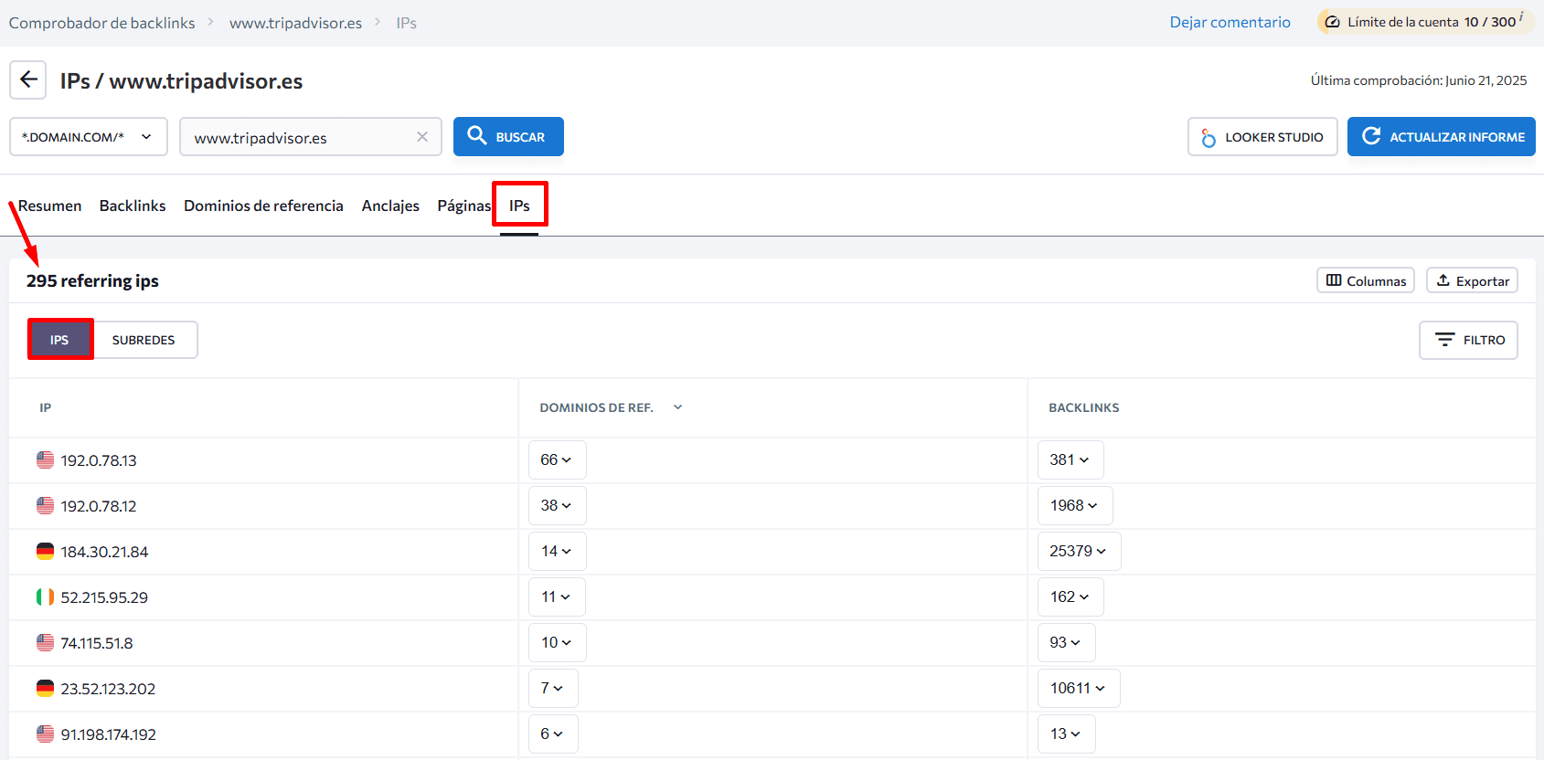This screenshot has height=760, width=1544.
Task: Expand 7 referring domains for 23.52.123.202
Action: tap(553, 688)
